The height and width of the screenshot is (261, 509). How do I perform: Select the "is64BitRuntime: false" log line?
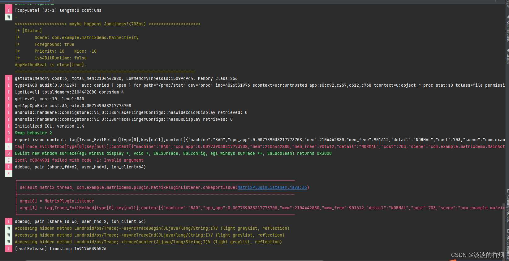pos(61,58)
